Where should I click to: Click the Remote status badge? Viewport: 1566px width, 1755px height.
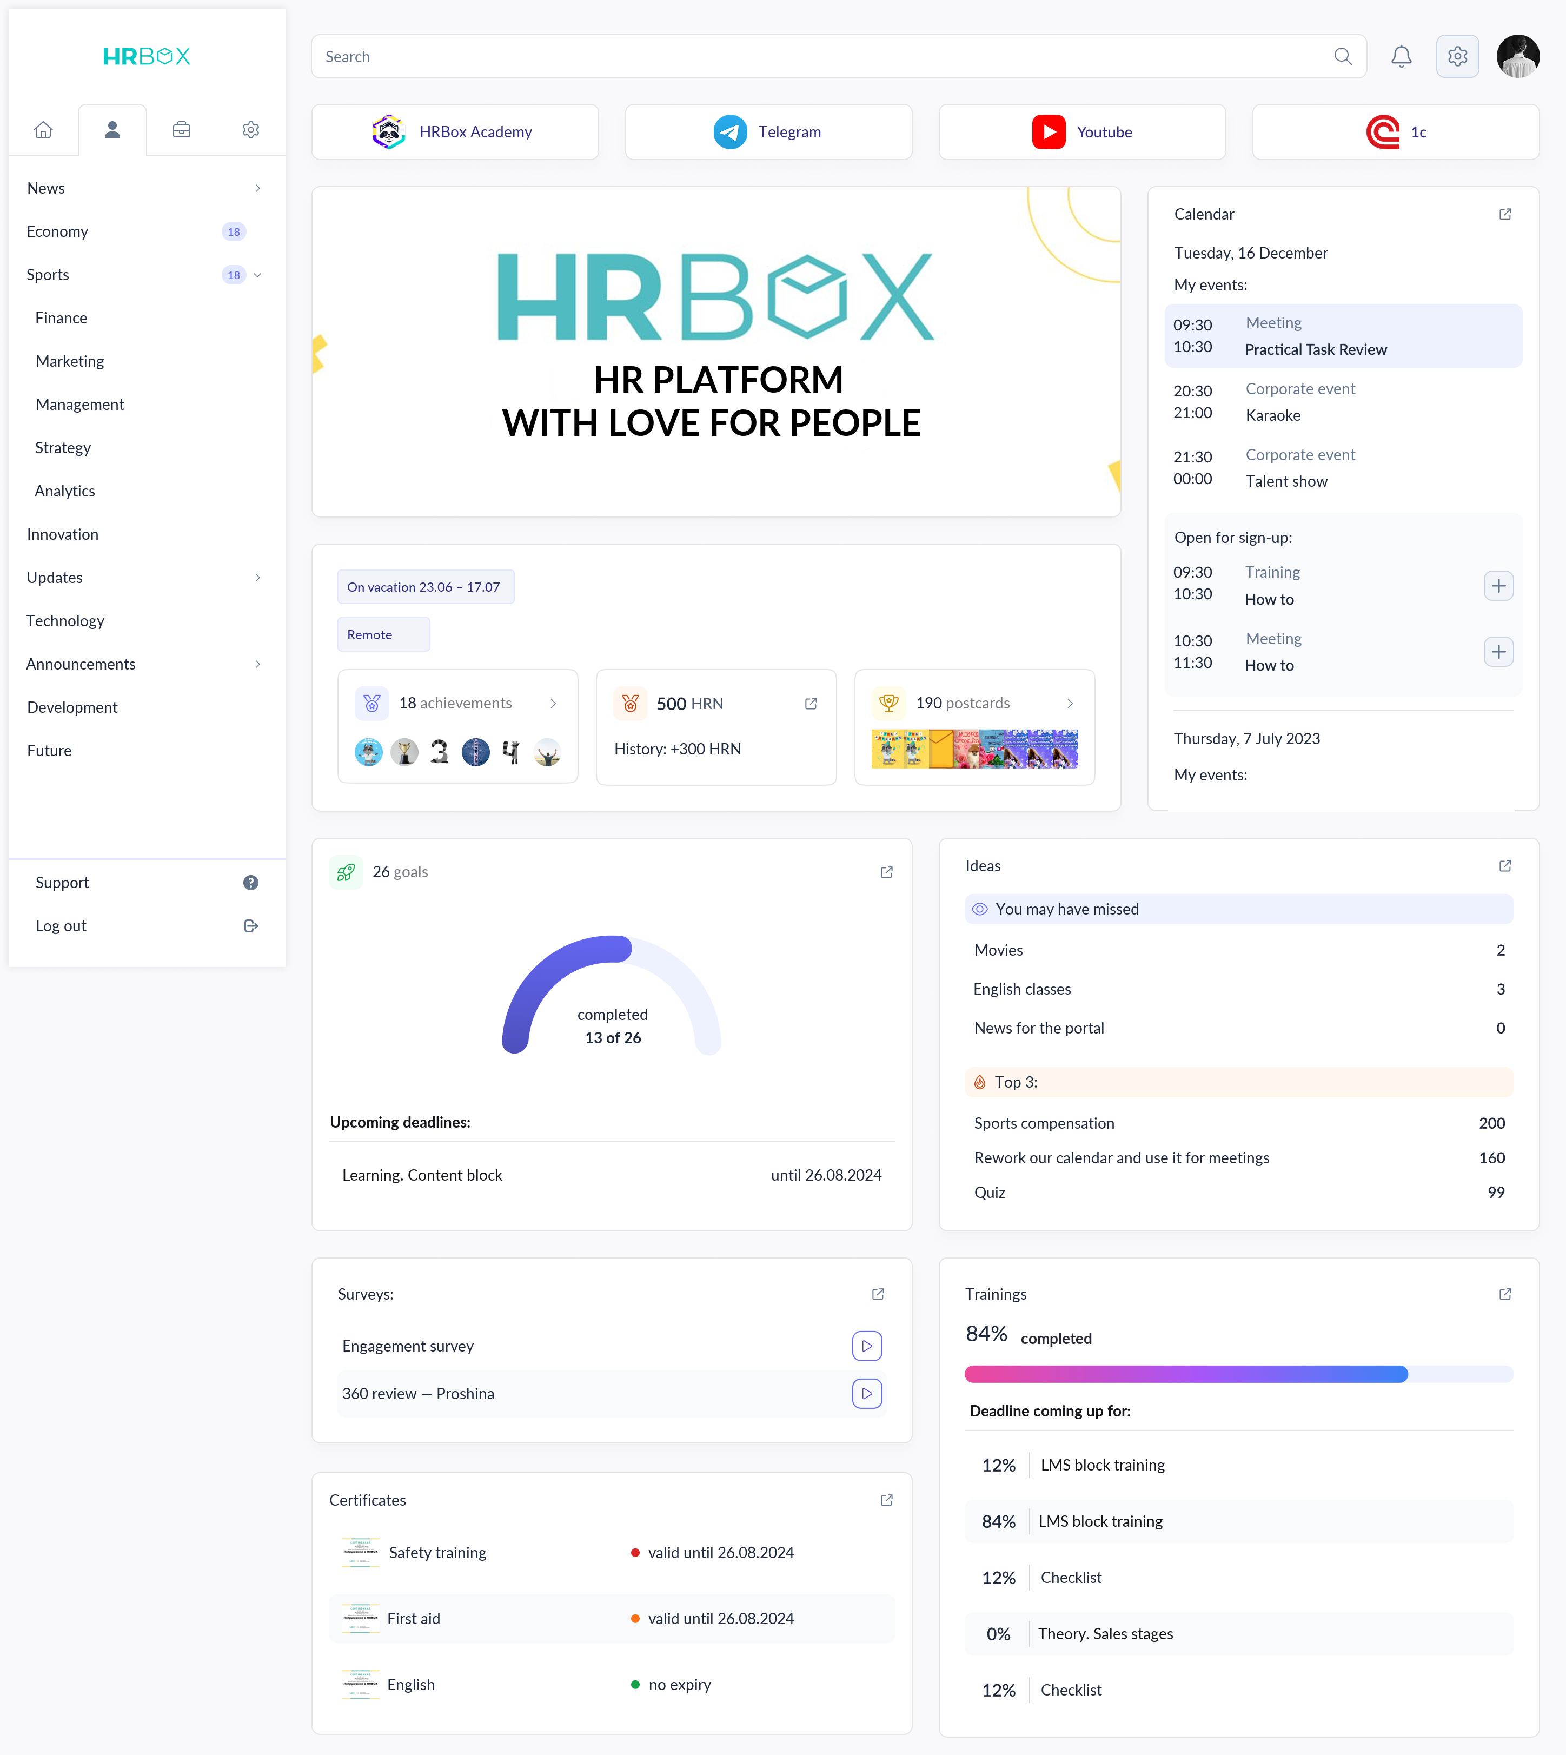[x=383, y=635]
